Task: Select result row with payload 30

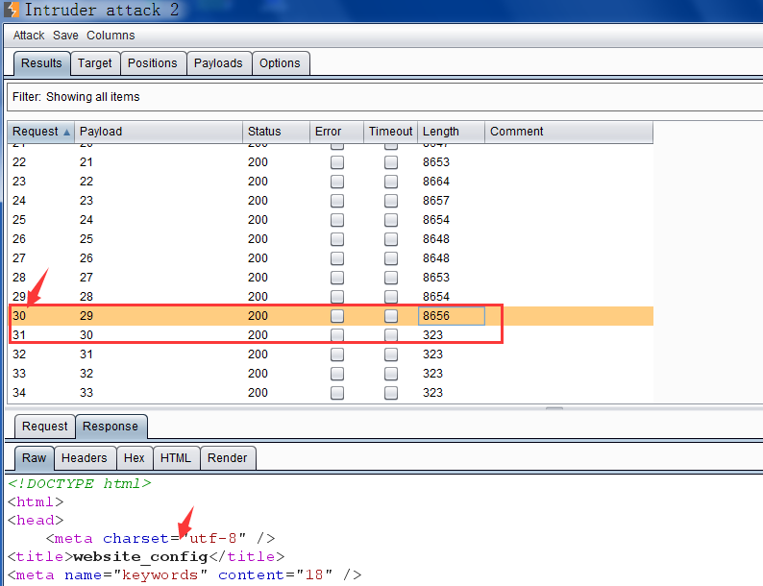Action: pos(331,335)
